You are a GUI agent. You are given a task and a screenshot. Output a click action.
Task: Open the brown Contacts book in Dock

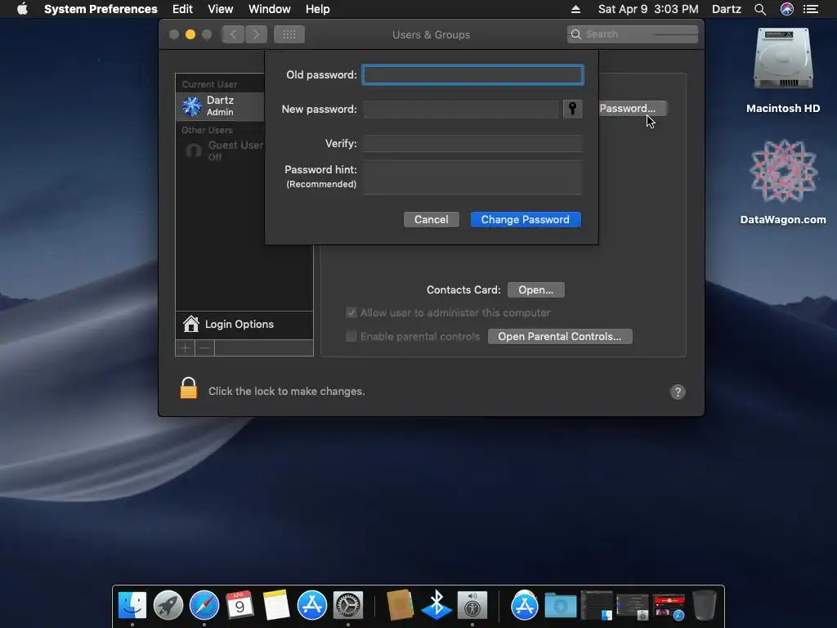pyautogui.click(x=401, y=605)
